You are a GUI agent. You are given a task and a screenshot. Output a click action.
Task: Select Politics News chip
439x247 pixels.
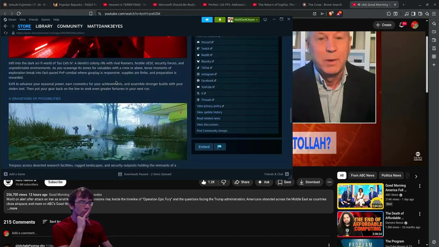(391, 175)
